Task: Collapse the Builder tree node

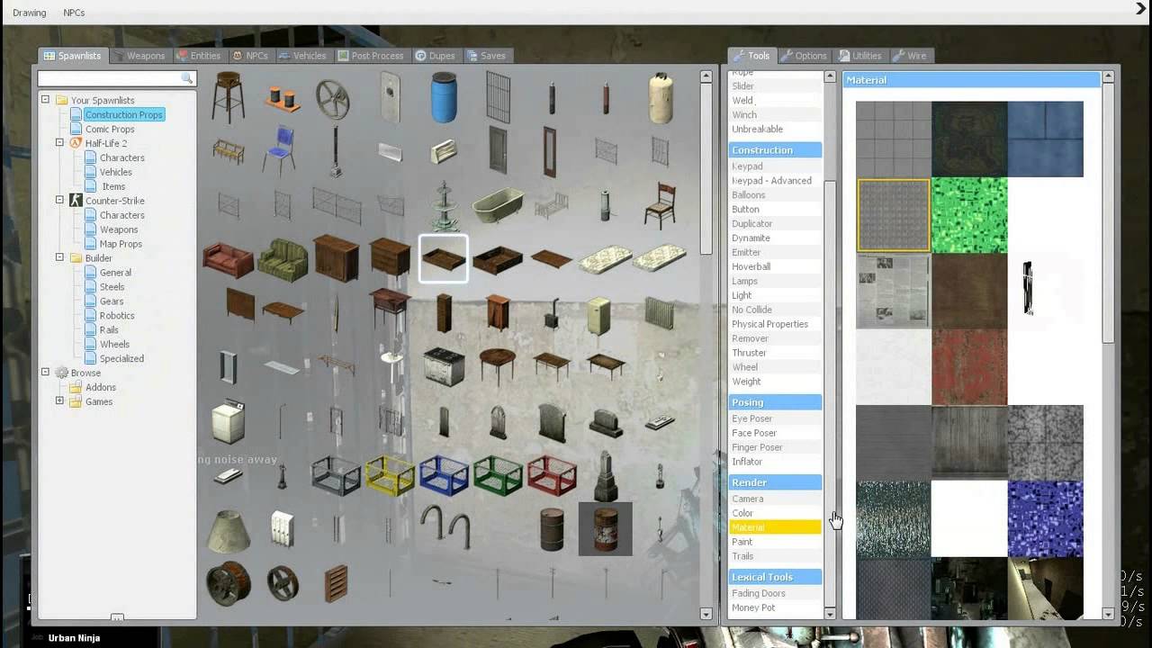Action: pyautogui.click(x=59, y=258)
